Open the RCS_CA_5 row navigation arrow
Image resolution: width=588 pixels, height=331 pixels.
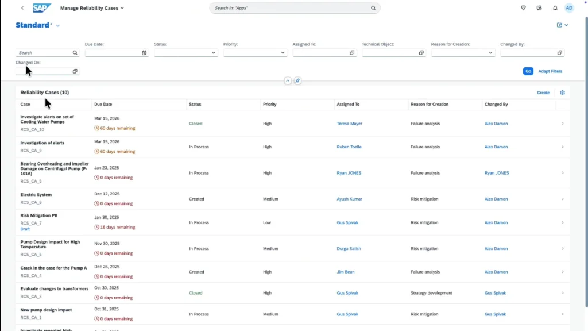pyautogui.click(x=563, y=173)
